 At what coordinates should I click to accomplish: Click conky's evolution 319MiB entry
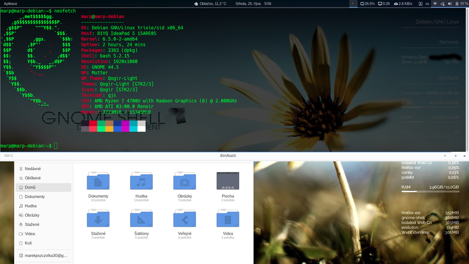pyautogui.click(x=430, y=227)
